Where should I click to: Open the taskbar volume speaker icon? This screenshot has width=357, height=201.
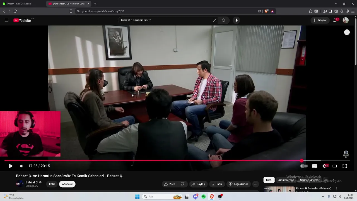coord(339,197)
